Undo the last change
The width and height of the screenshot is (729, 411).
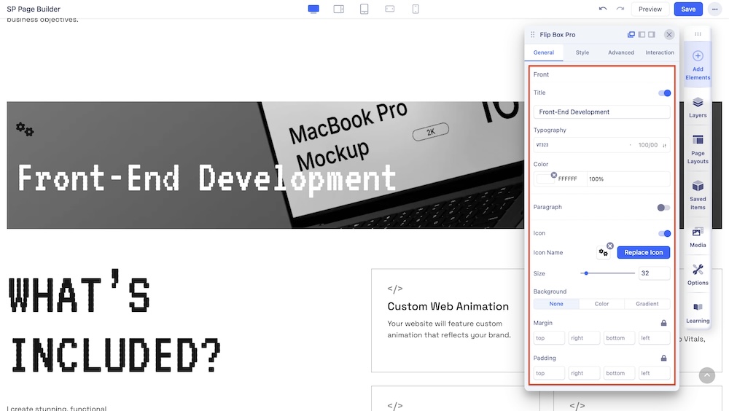(602, 9)
